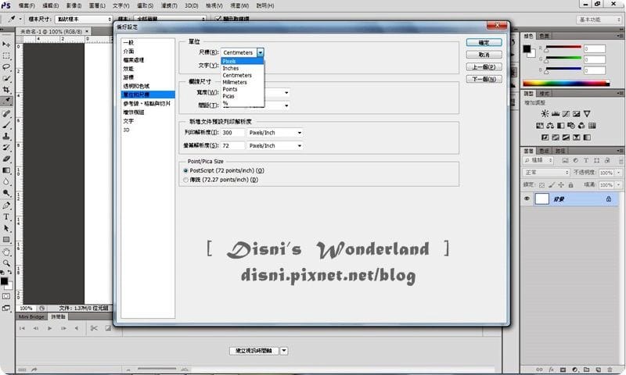Screen dimensions: 626x375
Task: Select the Lasso tool
Action: pyautogui.click(x=6, y=67)
